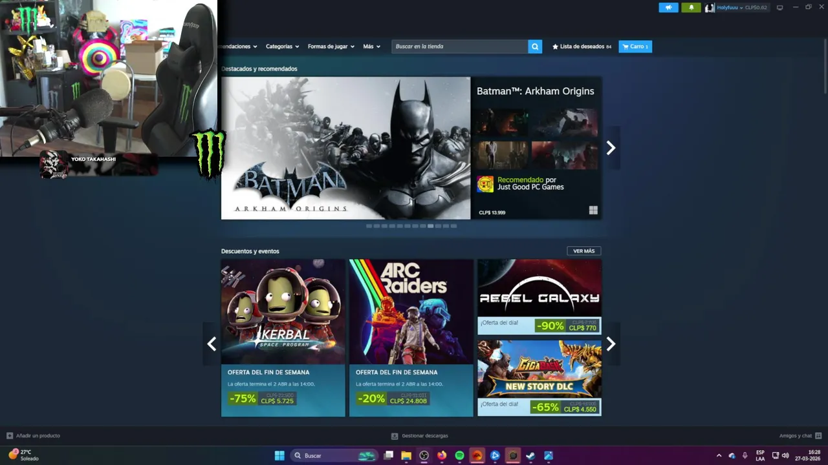The image size is (828, 465).
Task: Enter Big Picture mode via monitor icon
Action: pos(779,8)
